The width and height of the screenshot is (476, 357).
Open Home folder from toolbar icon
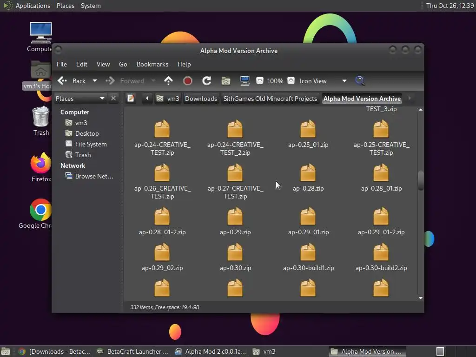(226, 81)
